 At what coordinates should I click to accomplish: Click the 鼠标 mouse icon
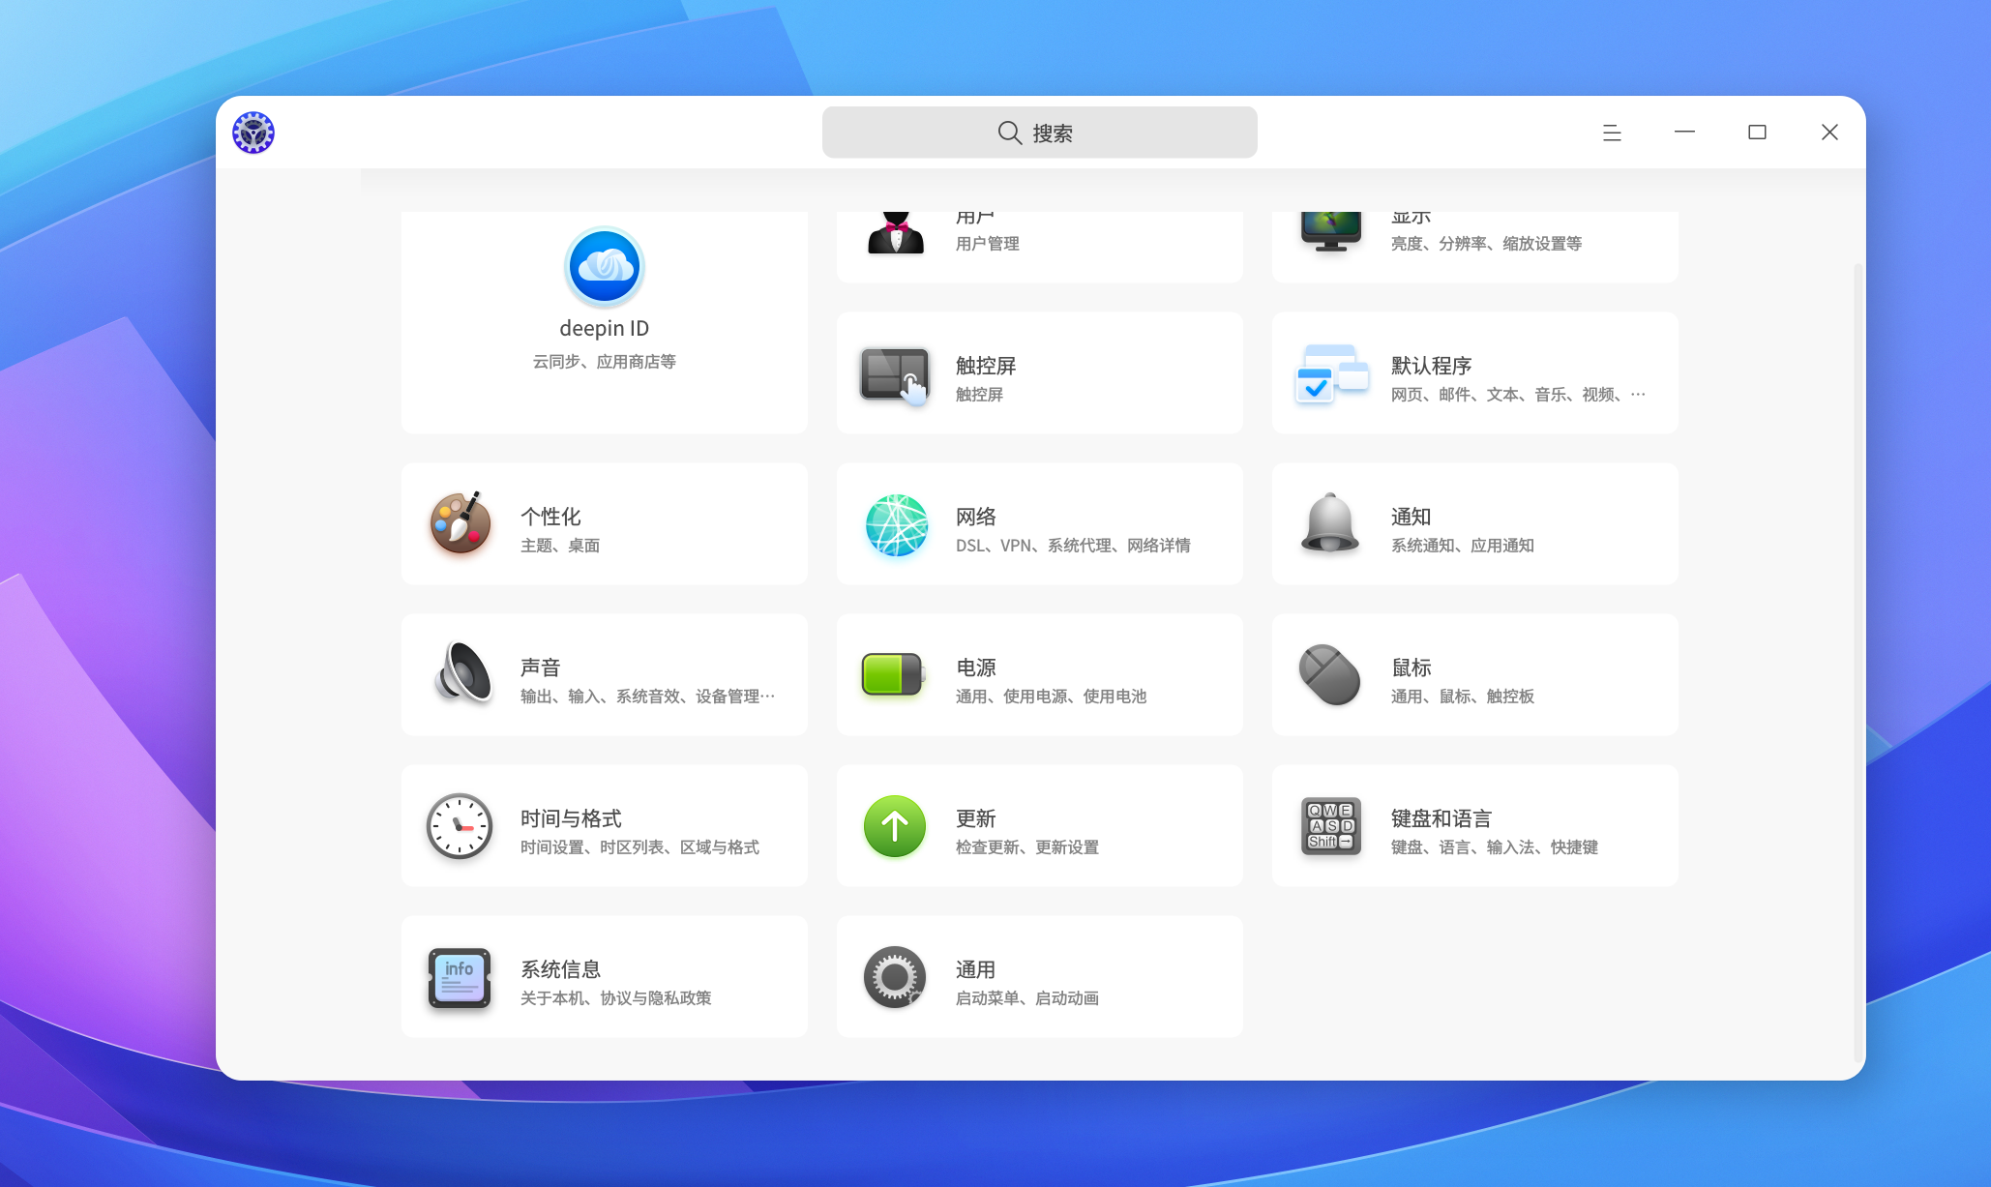tap(1330, 674)
